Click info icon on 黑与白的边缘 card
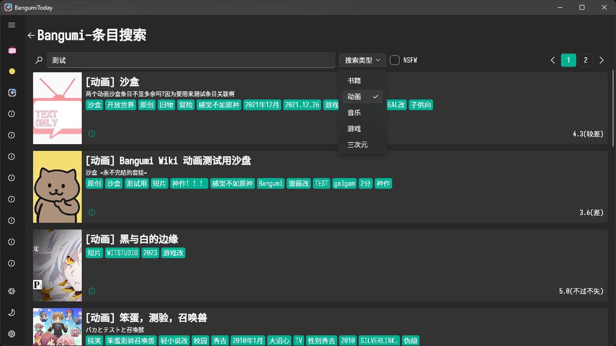Image resolution: width=616 pixels, height=346 pixels. click(x=92, y=291)
